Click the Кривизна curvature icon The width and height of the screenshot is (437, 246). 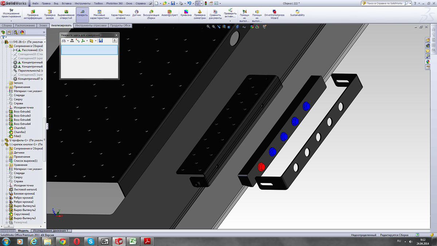(x=186, y=15)
